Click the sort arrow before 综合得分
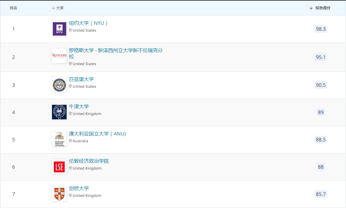 click(x=311, y=8)
